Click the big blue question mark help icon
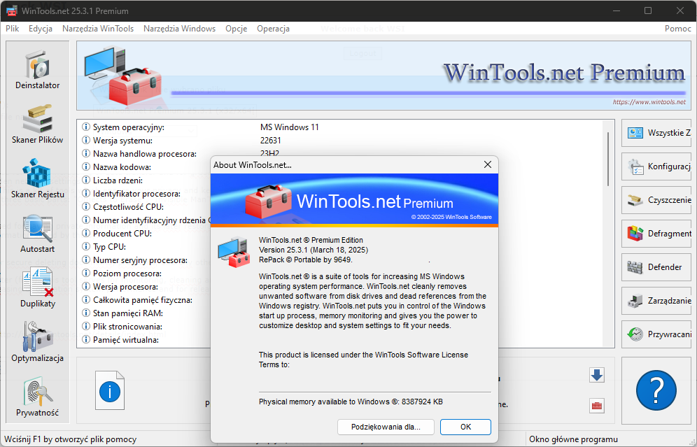This screenshot has width=697, height=447. (x=656, y=390)
